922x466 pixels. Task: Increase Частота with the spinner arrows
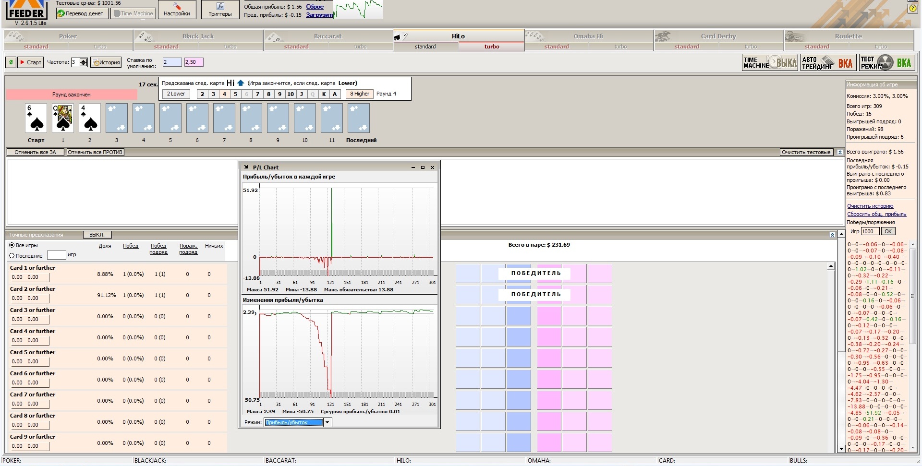click(x=84, y=60)
